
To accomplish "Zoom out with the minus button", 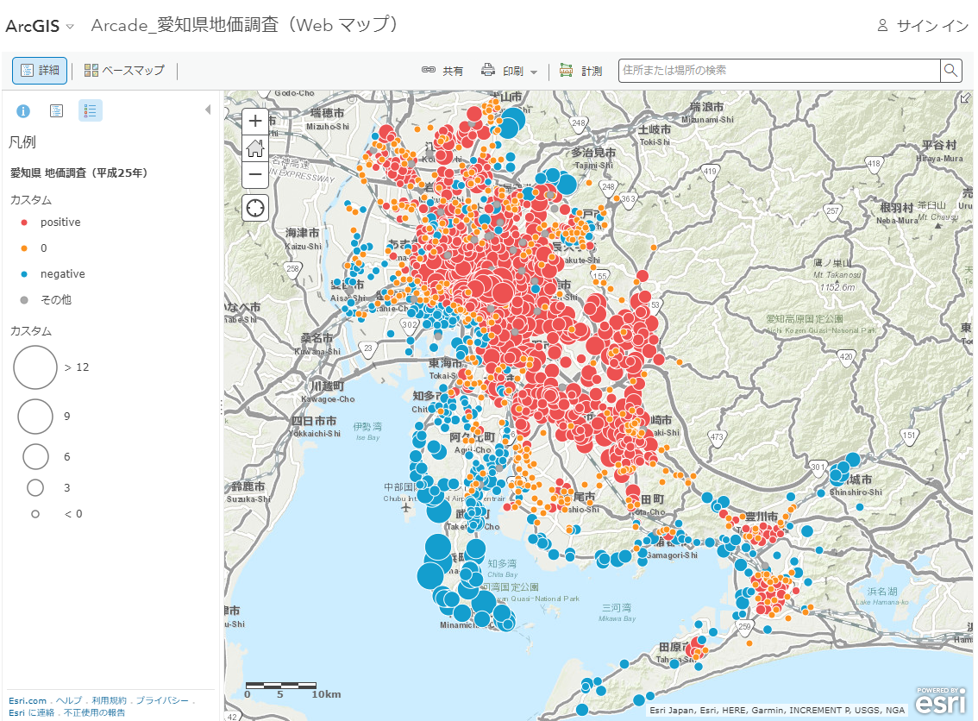I will pyautogui.click(x=255, y=174).
